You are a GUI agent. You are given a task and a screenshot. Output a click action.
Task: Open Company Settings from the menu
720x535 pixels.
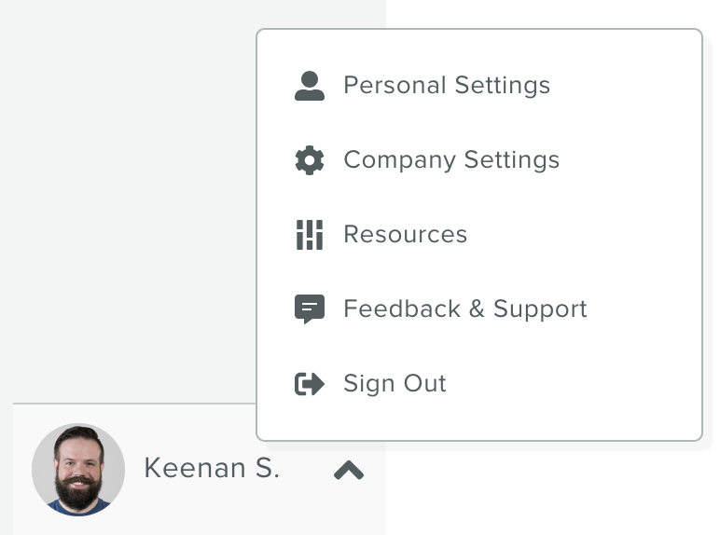coord(479,160)
